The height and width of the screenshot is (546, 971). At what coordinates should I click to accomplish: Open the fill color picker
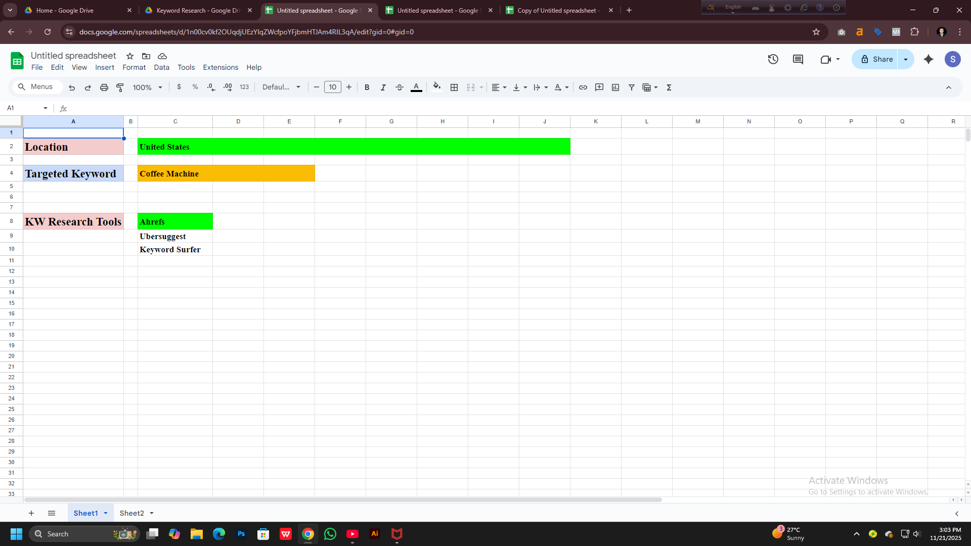436,87
